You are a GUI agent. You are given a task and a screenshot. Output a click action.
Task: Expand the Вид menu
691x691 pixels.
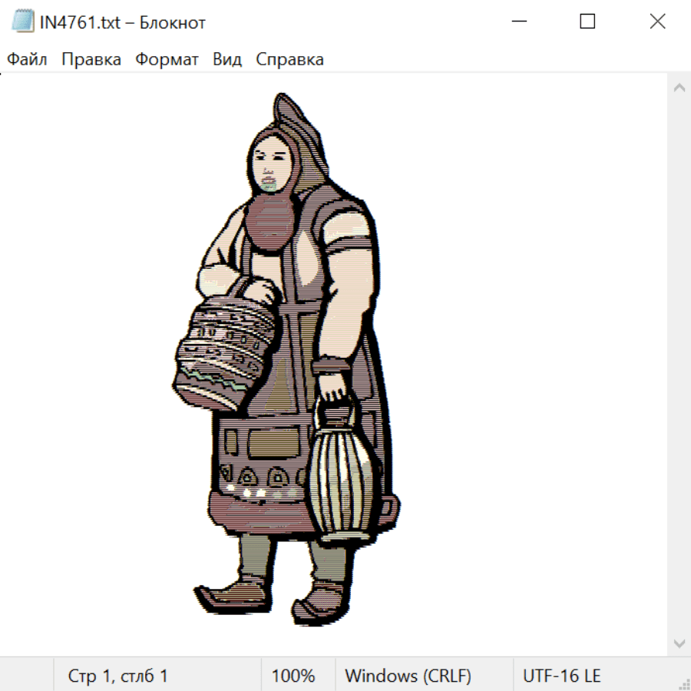(x=227, y=60)
